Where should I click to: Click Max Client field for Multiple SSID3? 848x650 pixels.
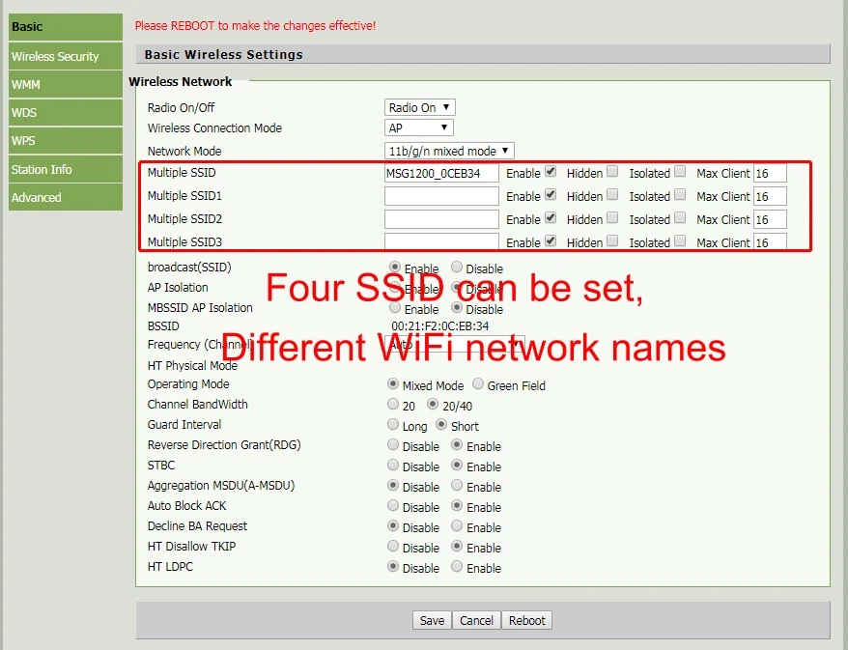tap(770, 241)
